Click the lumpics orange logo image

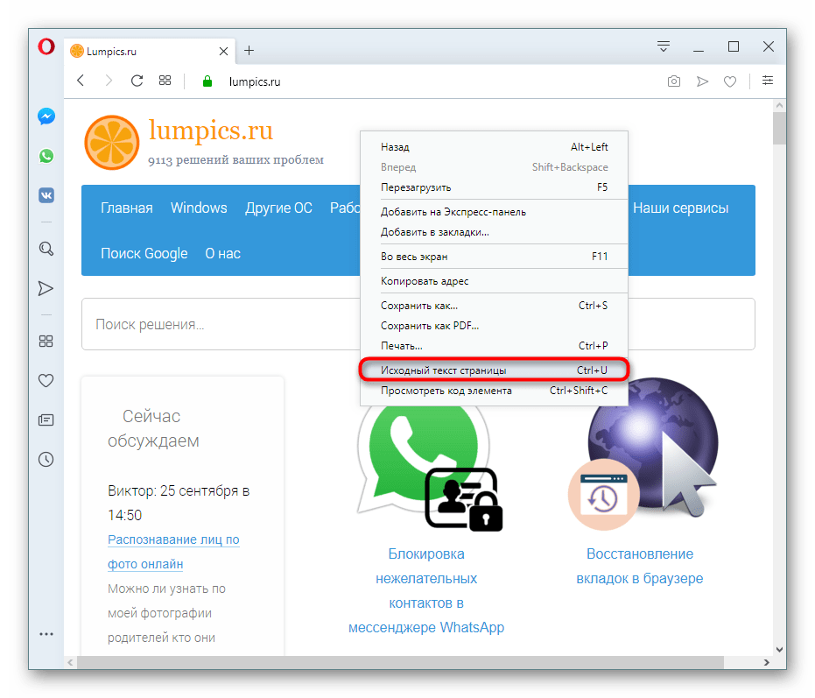pyautogui.click(x=112, y=143)
